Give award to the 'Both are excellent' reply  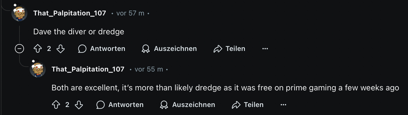pyautogui.click(x=187, y=105)
